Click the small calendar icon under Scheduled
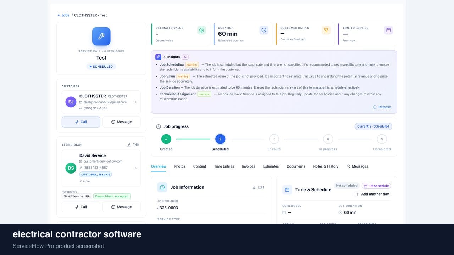The height and width of the screenshot is (255, 454). (x=284, y=212)
